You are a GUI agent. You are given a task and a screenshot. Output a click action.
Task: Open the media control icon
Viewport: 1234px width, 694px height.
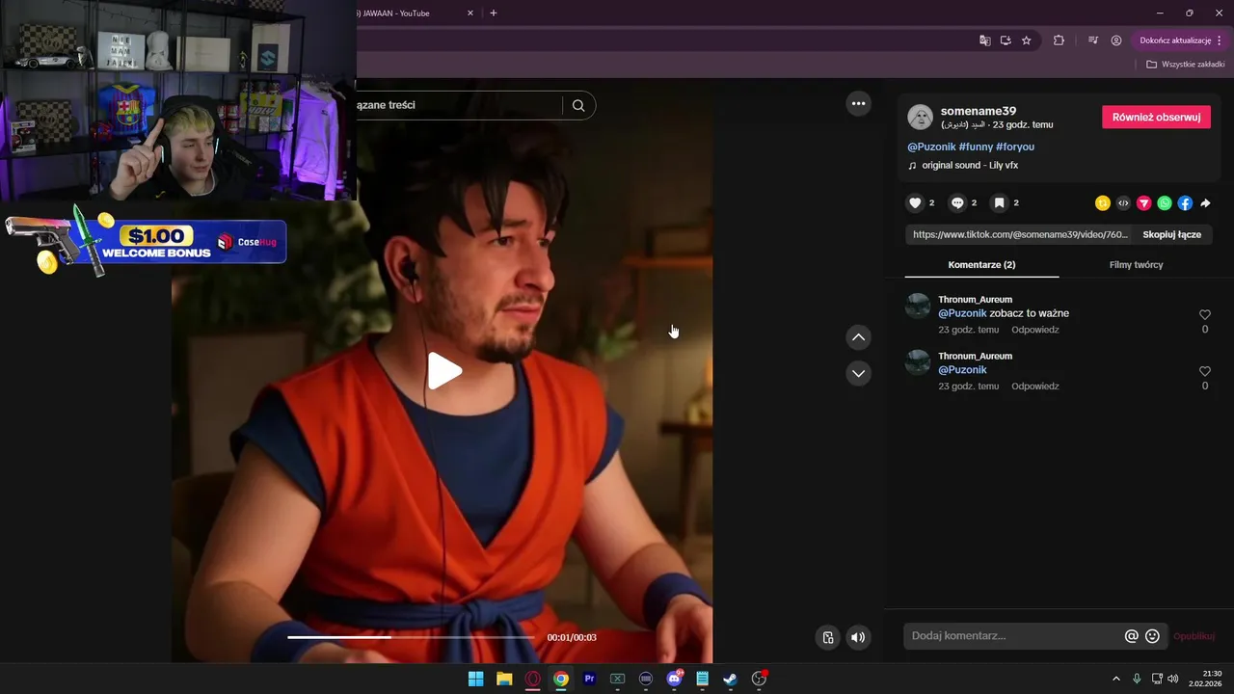[1093, 40]
